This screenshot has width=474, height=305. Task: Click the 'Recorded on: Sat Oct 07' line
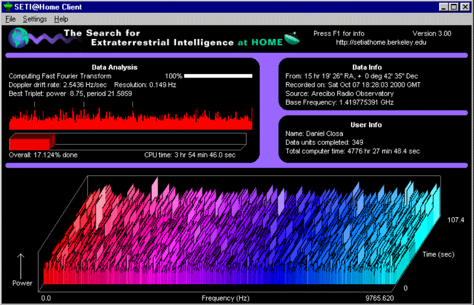point(352,85)
